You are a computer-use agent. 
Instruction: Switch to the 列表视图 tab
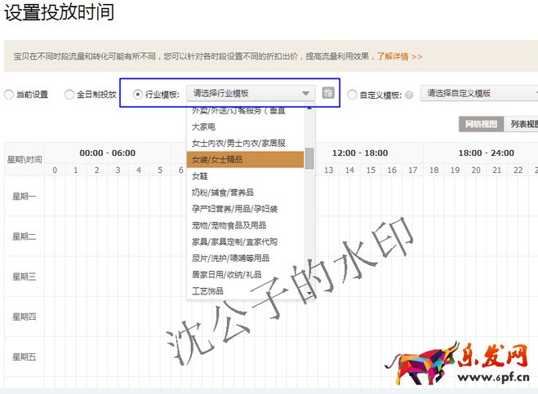pyautogui.click(x=522, y=124)
